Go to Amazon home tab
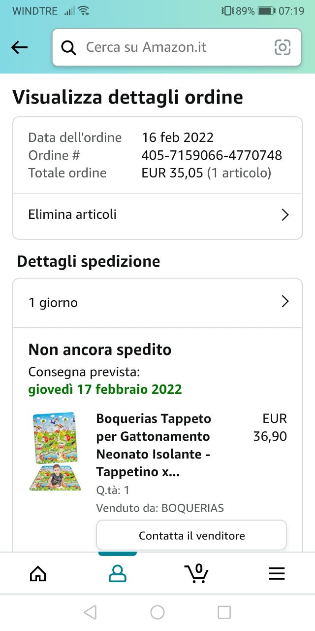This screenshot has width=315, height=631. coord(38,573)
